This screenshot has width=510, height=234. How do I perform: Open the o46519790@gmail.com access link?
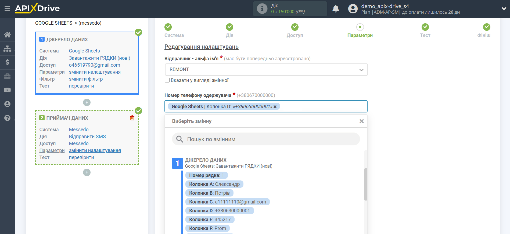click(x=95, y=65)
